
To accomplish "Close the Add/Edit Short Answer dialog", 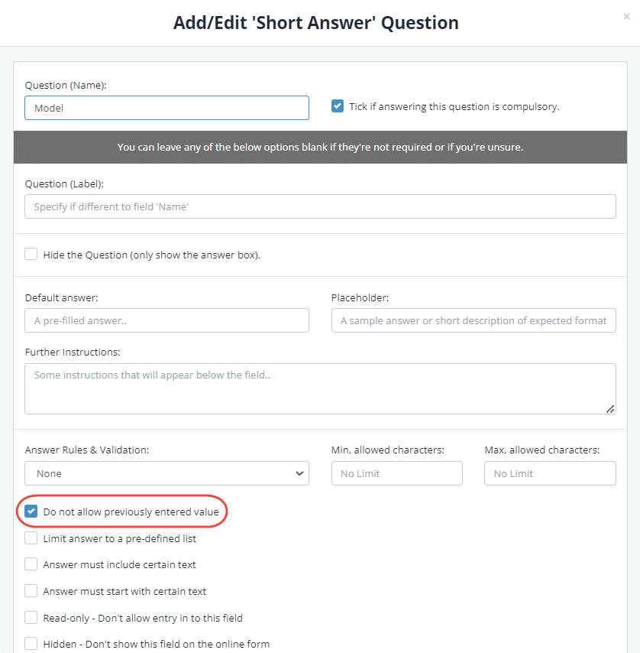I will pos(626,16).
